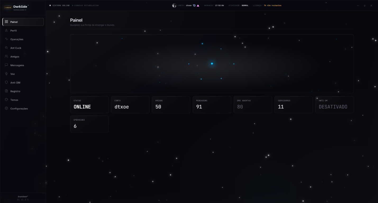Click the CL v1.2.1 version text
This screenshot has width=378, height=203.
pos(23,200)
